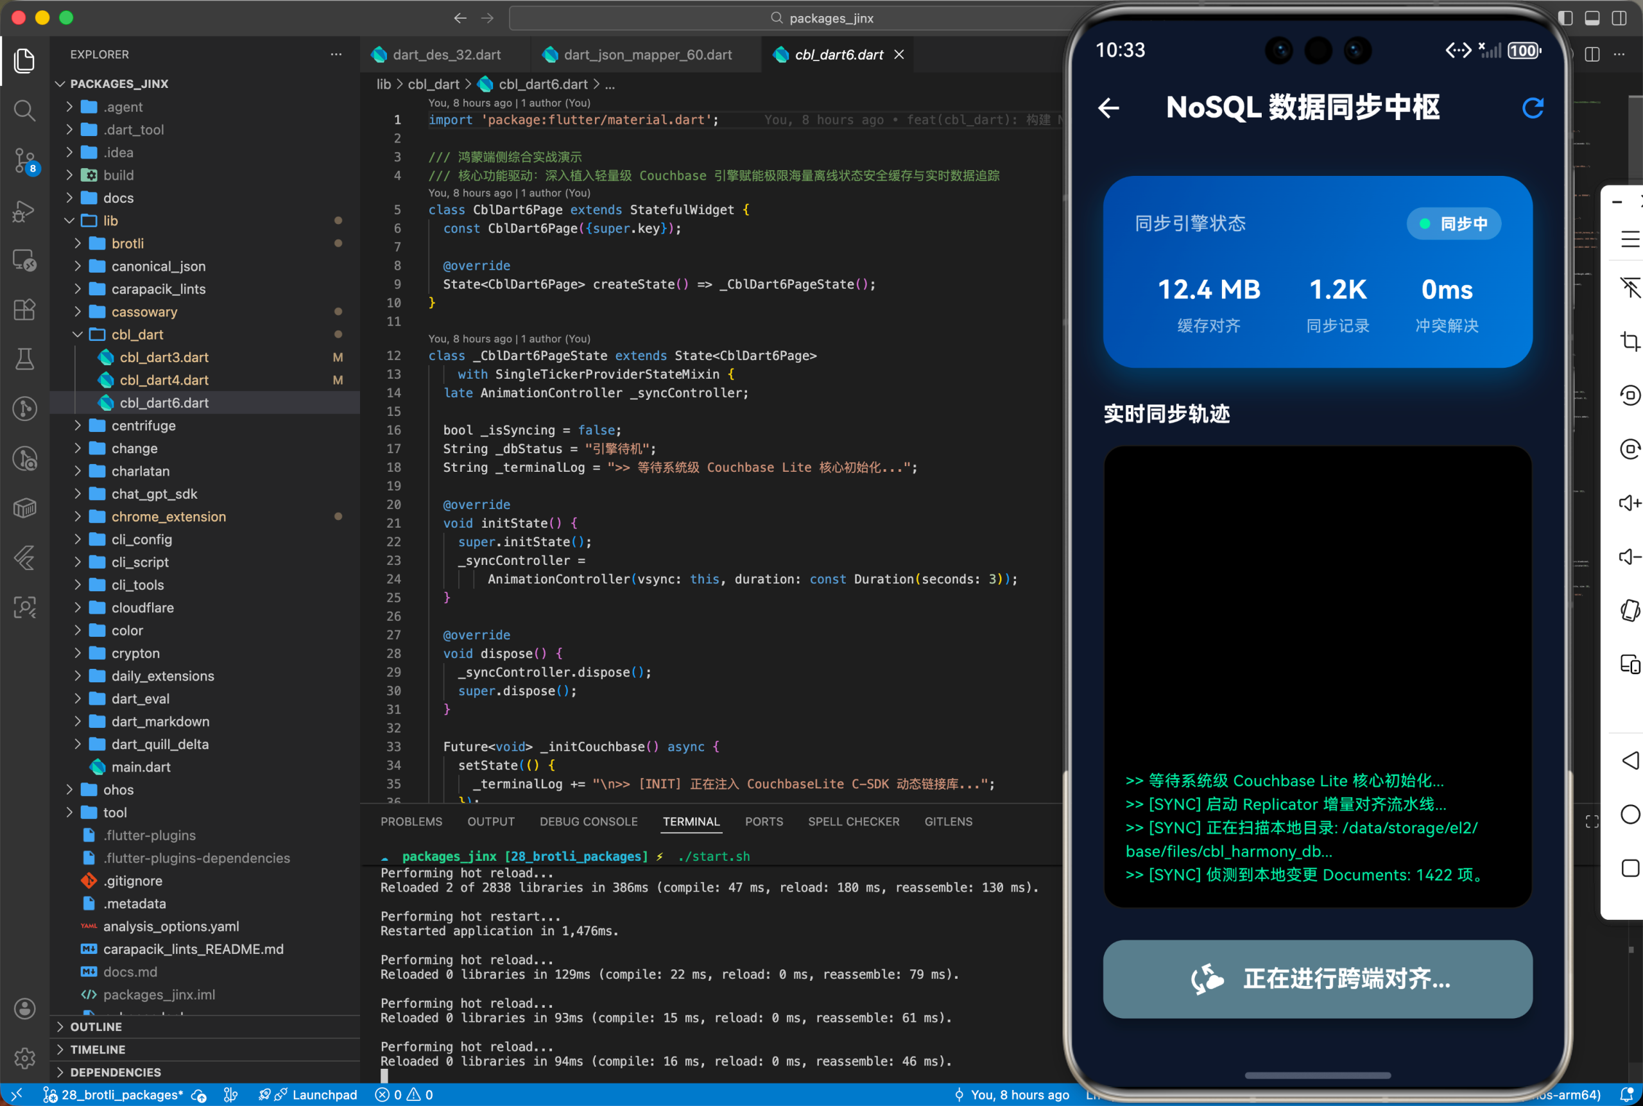Click the 28_brotli_packages branch in status bar

tap(121, 1094)
